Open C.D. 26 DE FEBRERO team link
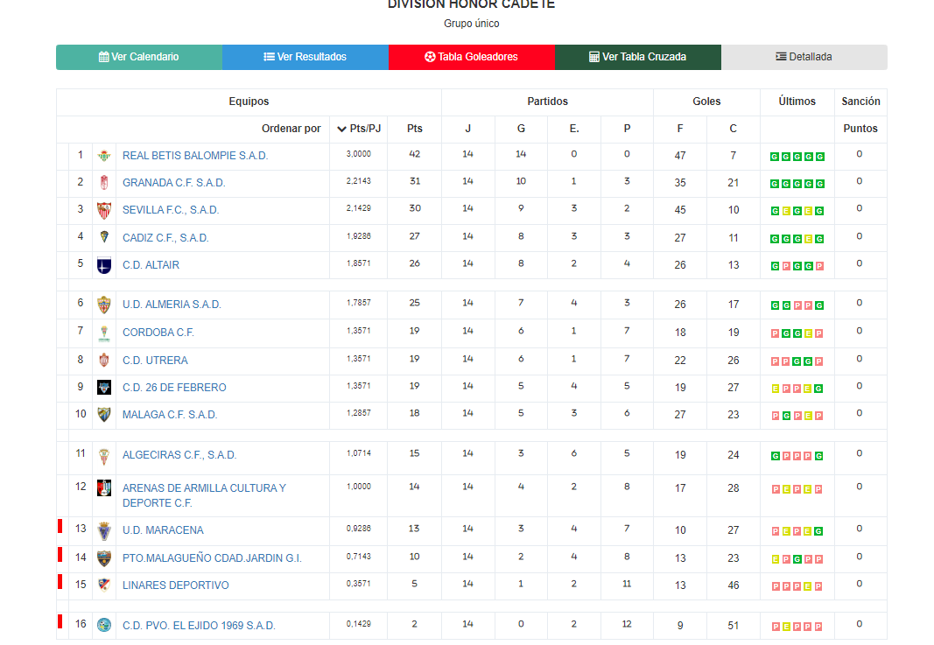Viewport: 934px width, 645px height. click(x=174, y=388)
